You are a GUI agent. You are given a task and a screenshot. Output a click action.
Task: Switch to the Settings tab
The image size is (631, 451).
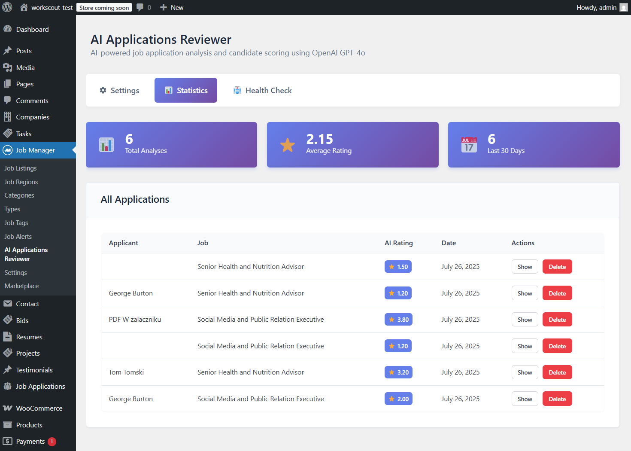pos(120,90)
